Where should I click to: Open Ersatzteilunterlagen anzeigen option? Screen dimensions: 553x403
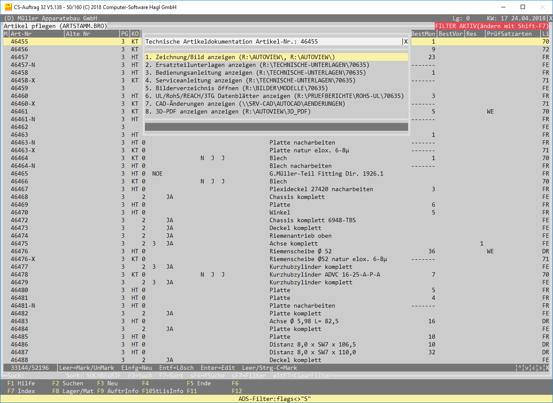(257, 65)
